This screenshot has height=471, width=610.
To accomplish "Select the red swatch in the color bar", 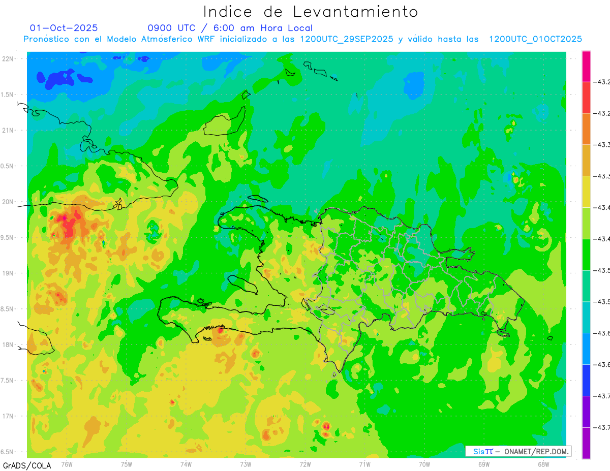I will (x=586, y=98).
